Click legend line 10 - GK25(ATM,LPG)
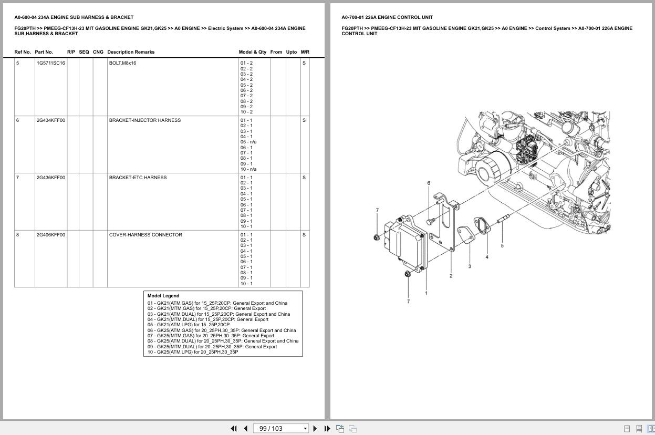 (x=193, y=352)
